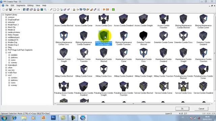This screenshot has width=216, height=121.
Task: Click the vertical scrollbar down arrow
Action: point(215,101)
